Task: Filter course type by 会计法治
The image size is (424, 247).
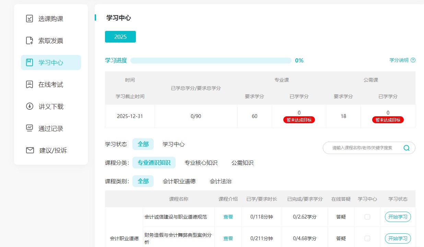Action: click(x=221, y=181)
